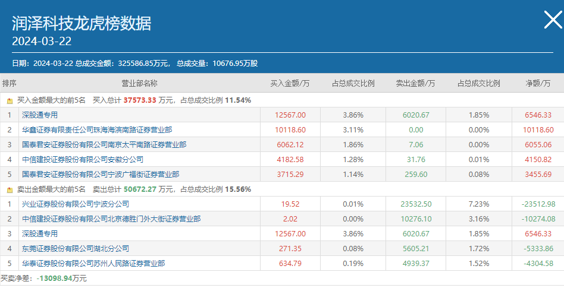Open 国泰君安宁波广福街证券营业部 link
The width and height of the screenshot is (564, 288).
(101, 174)
